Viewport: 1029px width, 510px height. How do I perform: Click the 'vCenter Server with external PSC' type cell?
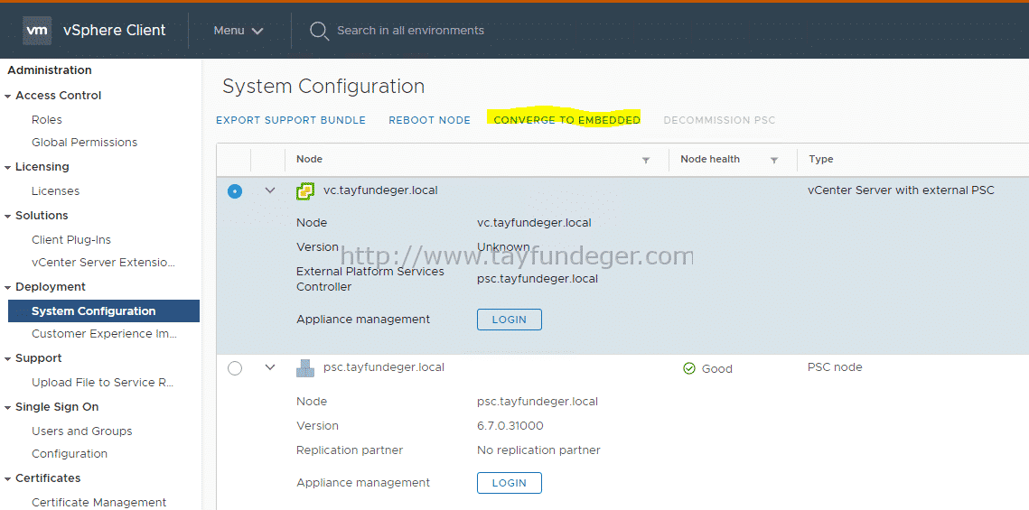coord(901,190)
